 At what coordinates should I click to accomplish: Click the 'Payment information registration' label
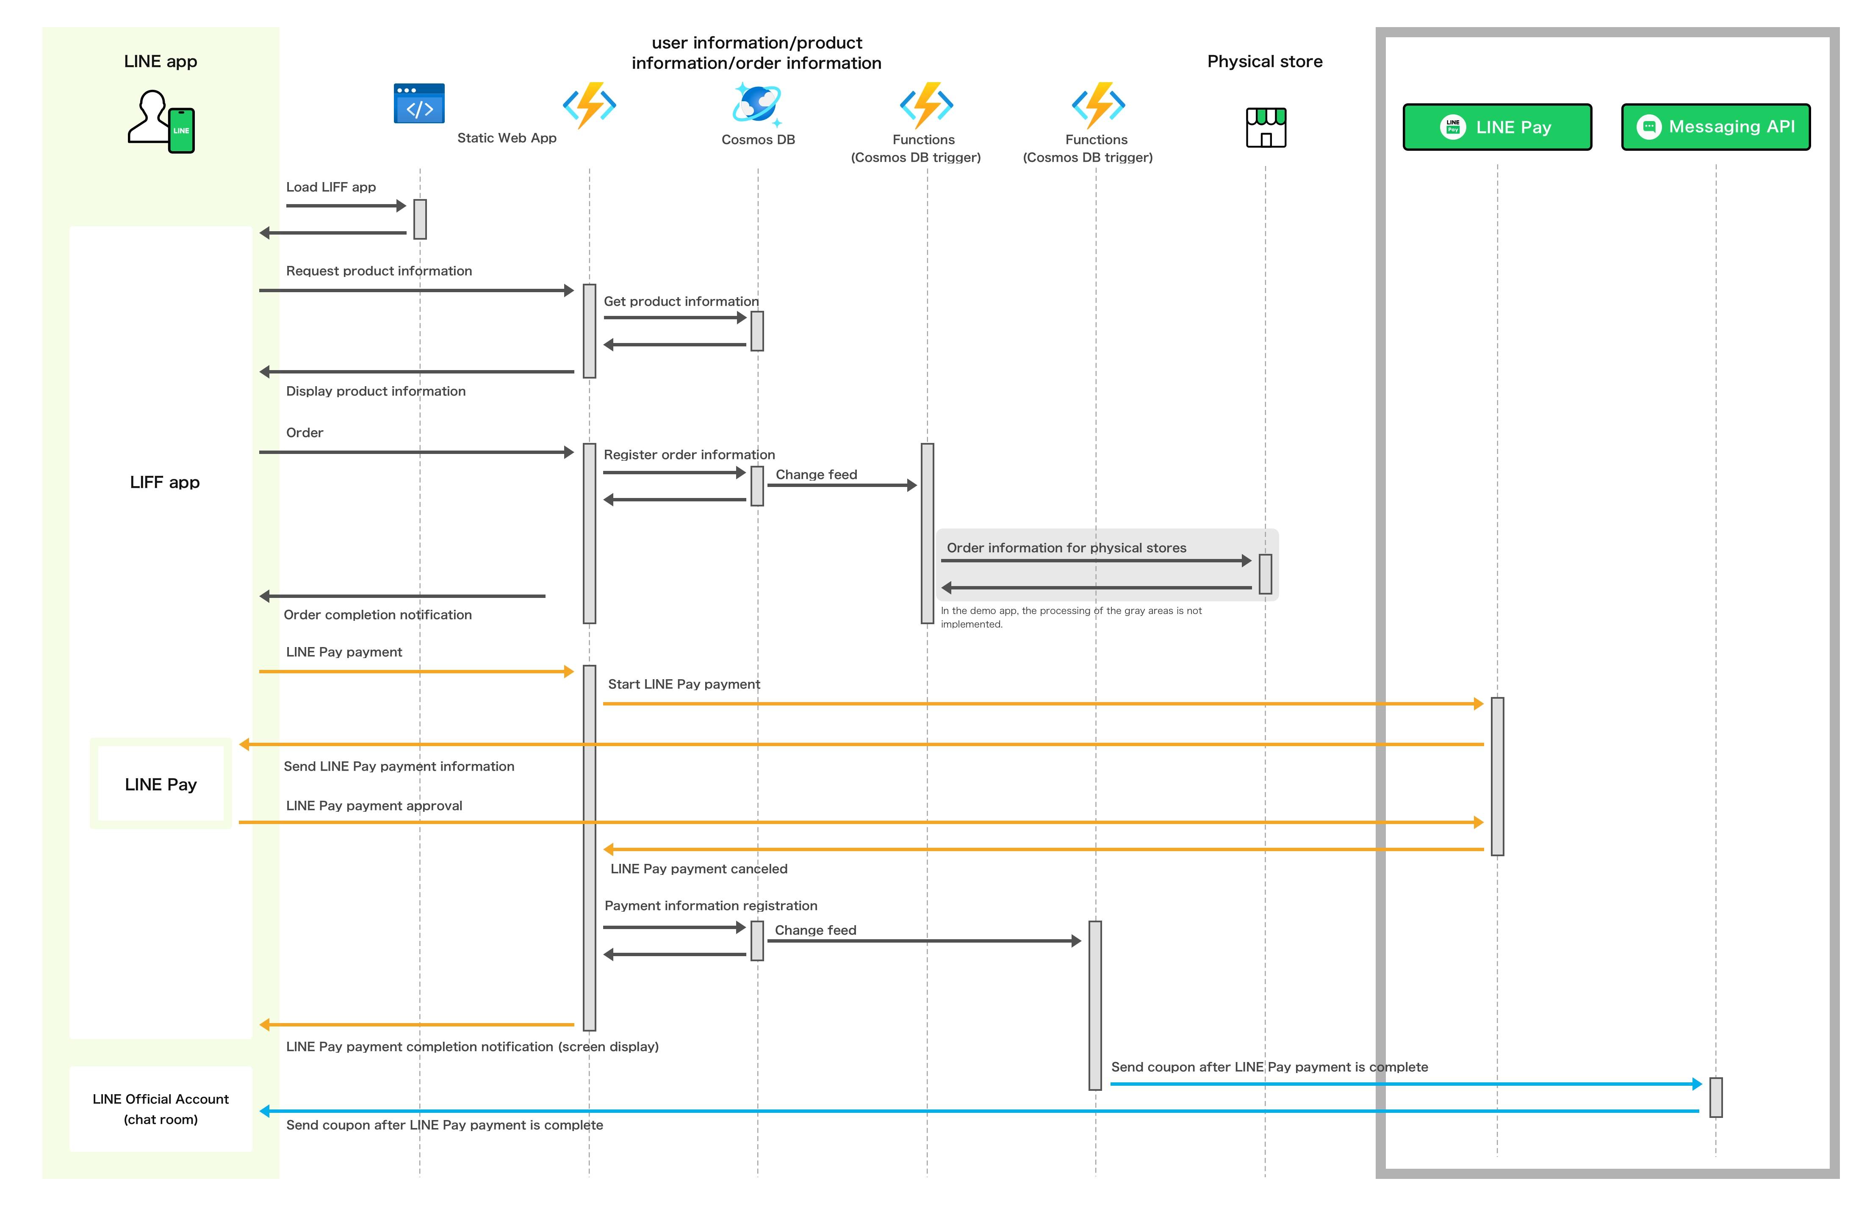tap(710, 906)
